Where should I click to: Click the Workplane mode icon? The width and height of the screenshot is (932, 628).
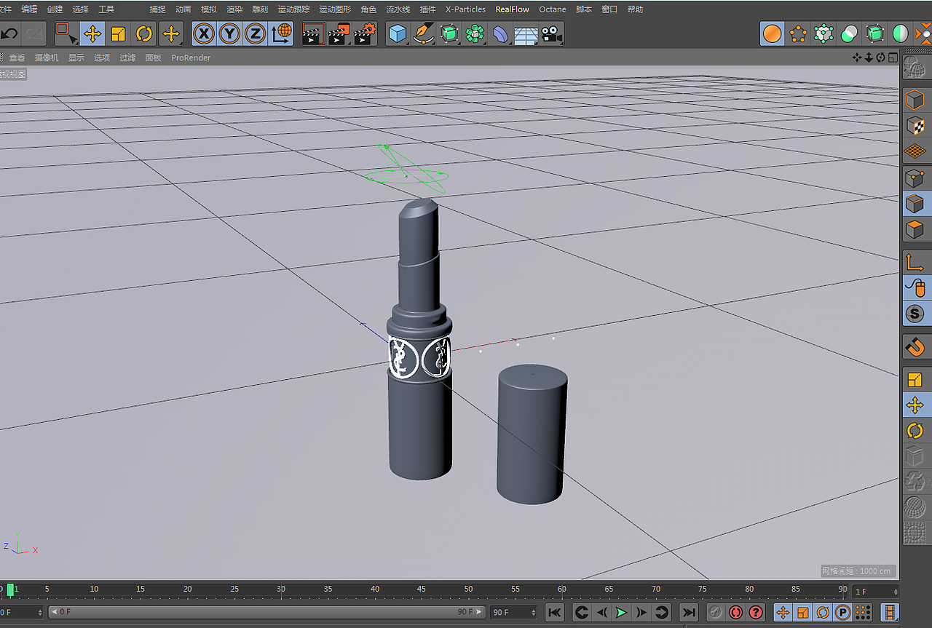coord(915,151)
